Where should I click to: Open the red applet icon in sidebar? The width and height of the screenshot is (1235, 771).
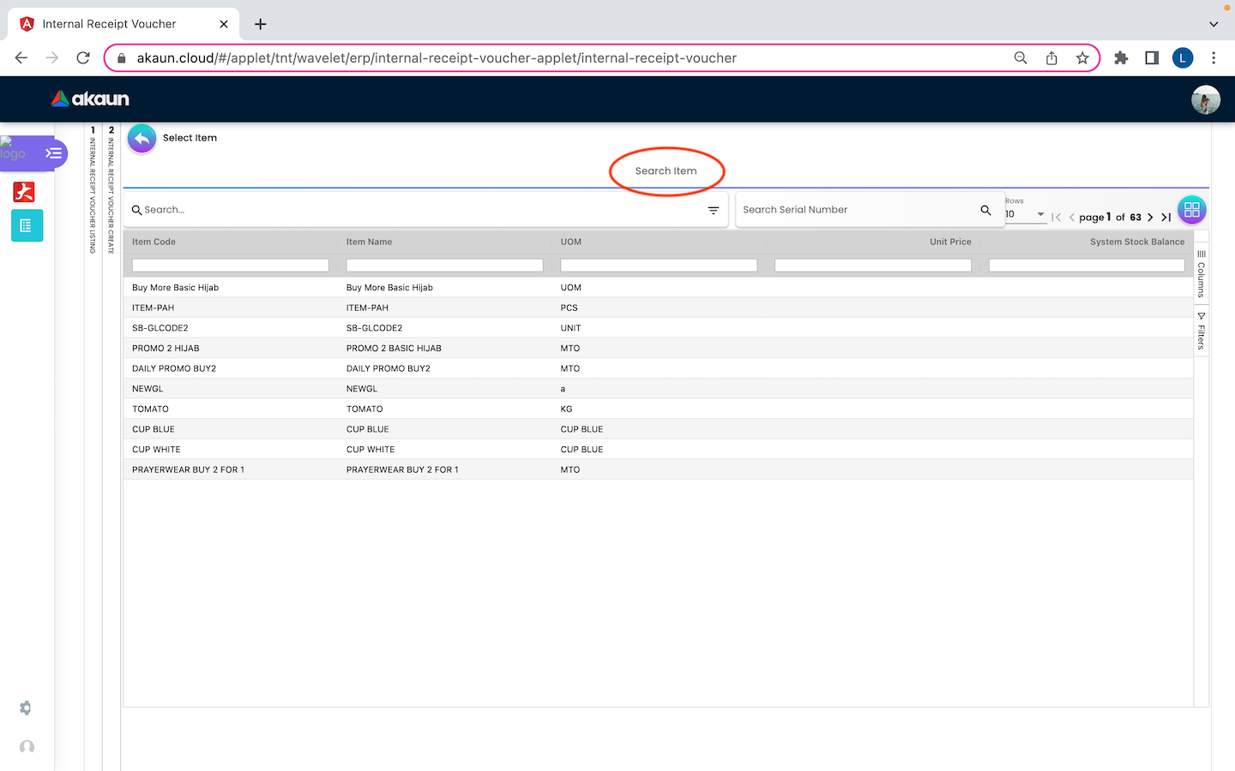tap(24, 192)
